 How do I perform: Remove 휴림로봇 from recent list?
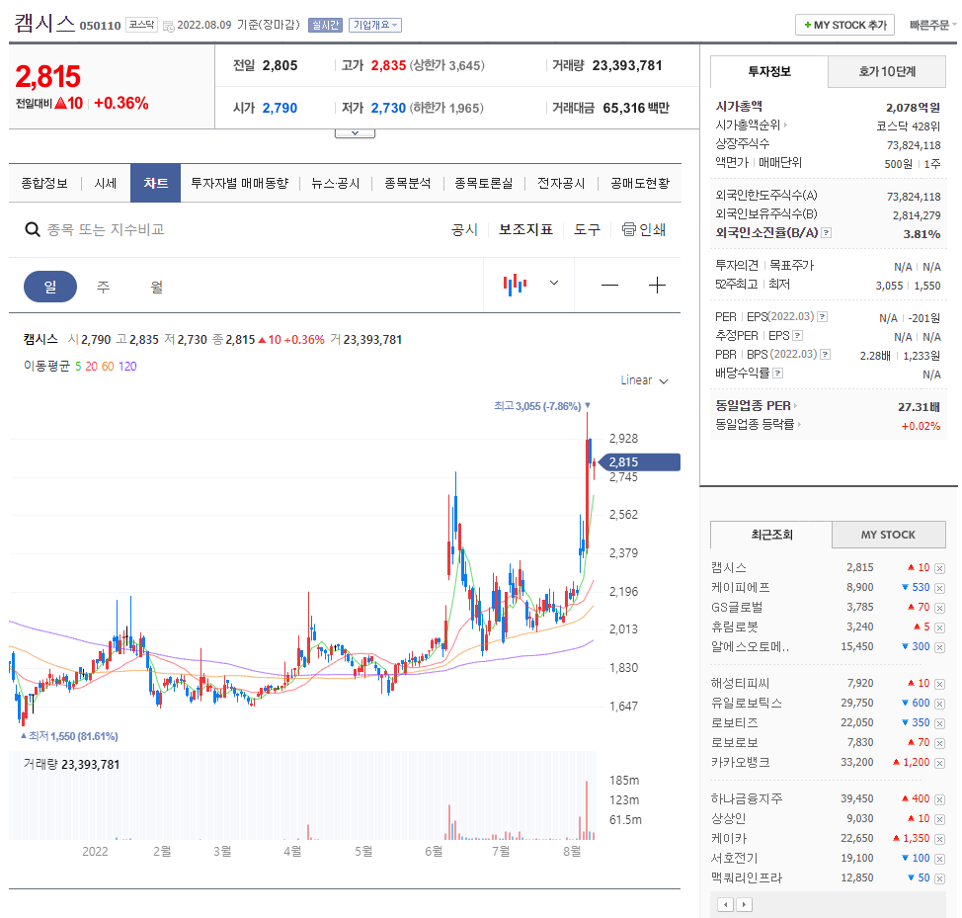pos(939,627)
